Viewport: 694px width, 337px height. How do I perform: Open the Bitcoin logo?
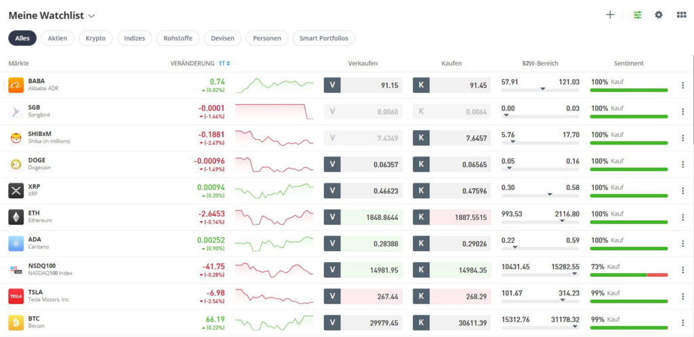(16, 323)
